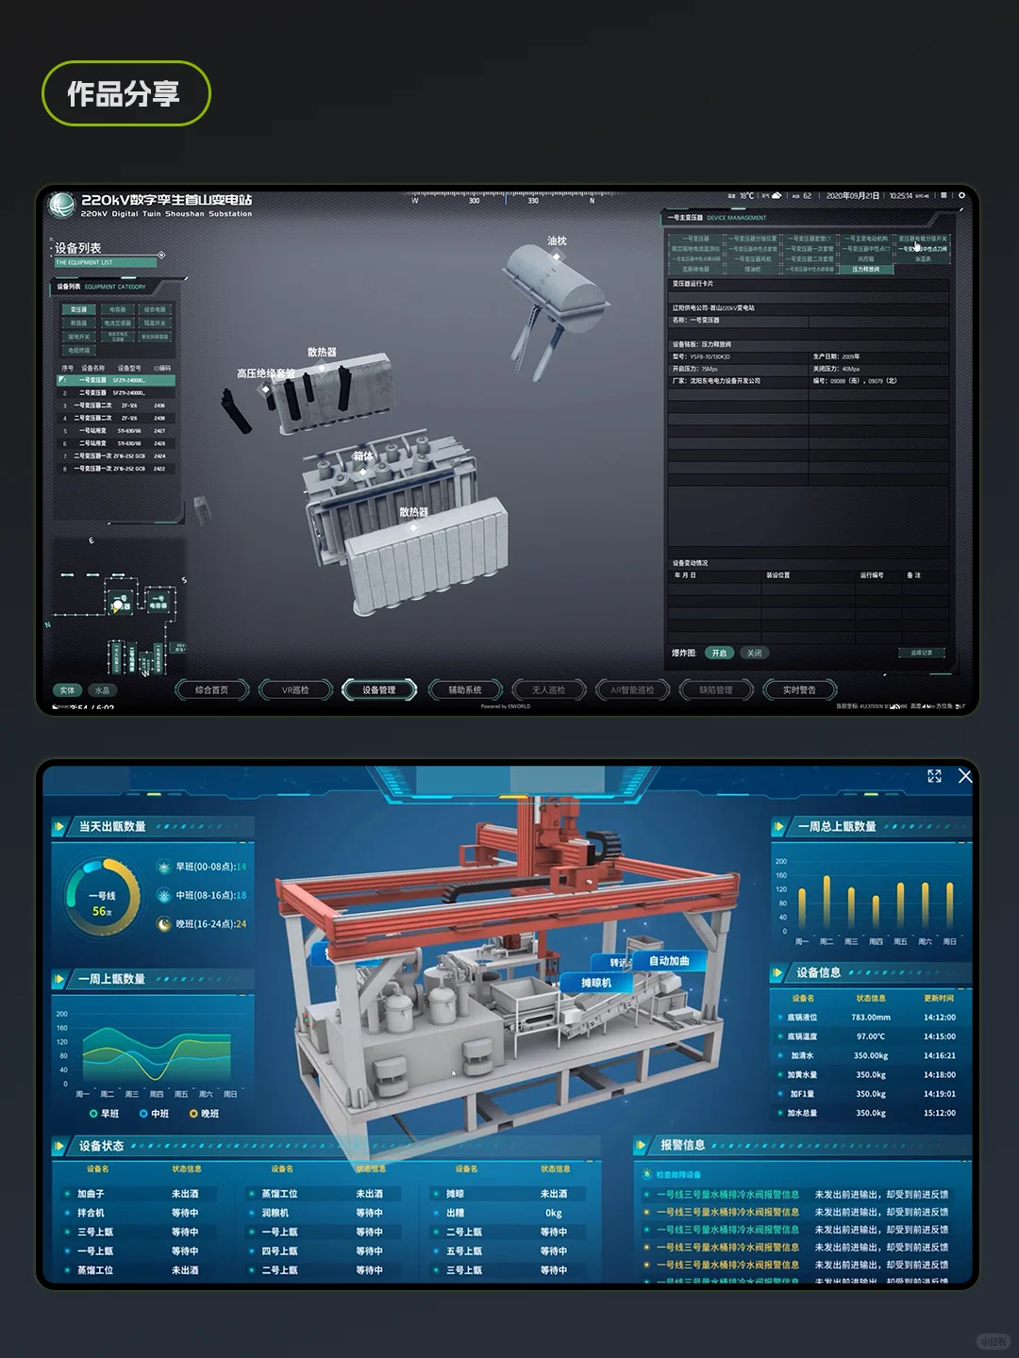The width and height of the screenshot is (1019, 1358).
Task: Disable exploded view with 关闭
Action: [x=754, y=654]
